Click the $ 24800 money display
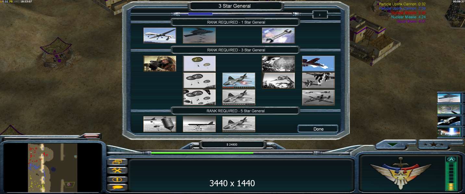This screenshot has height=194, width=465. pos(232,145)
